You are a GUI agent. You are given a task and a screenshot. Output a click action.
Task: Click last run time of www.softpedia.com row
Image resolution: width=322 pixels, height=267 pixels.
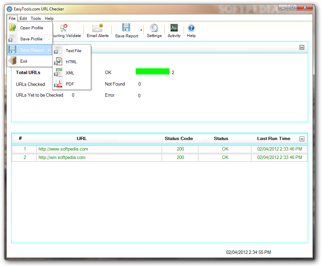point(279,149)
